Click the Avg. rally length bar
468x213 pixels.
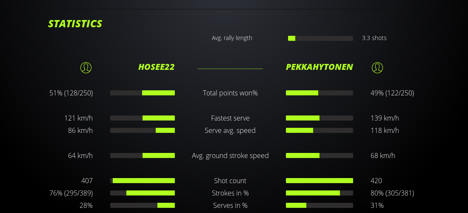tap(320, 38)
